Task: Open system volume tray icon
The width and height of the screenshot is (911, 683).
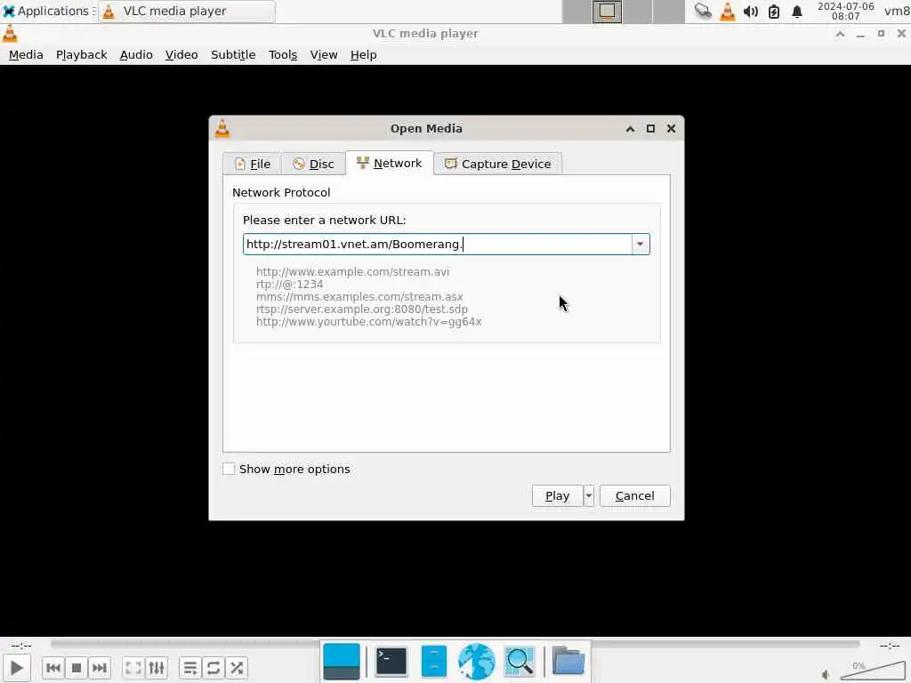Action: coord(751,11)
